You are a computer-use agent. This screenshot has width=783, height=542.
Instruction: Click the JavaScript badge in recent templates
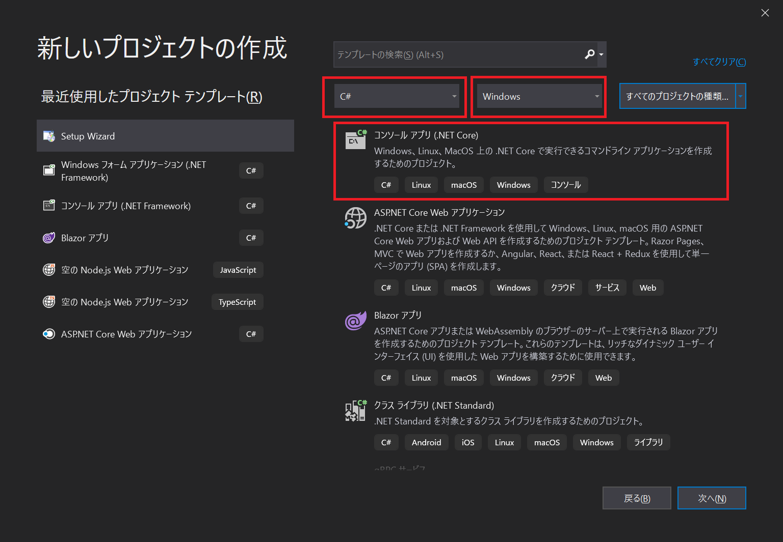238,270
